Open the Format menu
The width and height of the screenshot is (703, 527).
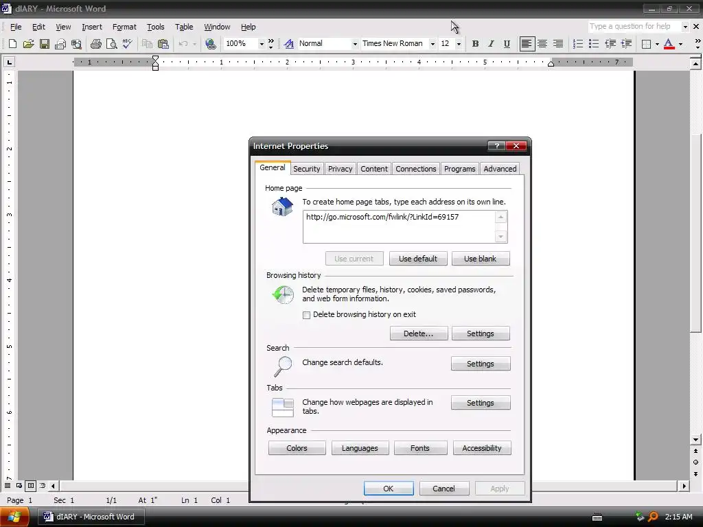pos(124,27)
